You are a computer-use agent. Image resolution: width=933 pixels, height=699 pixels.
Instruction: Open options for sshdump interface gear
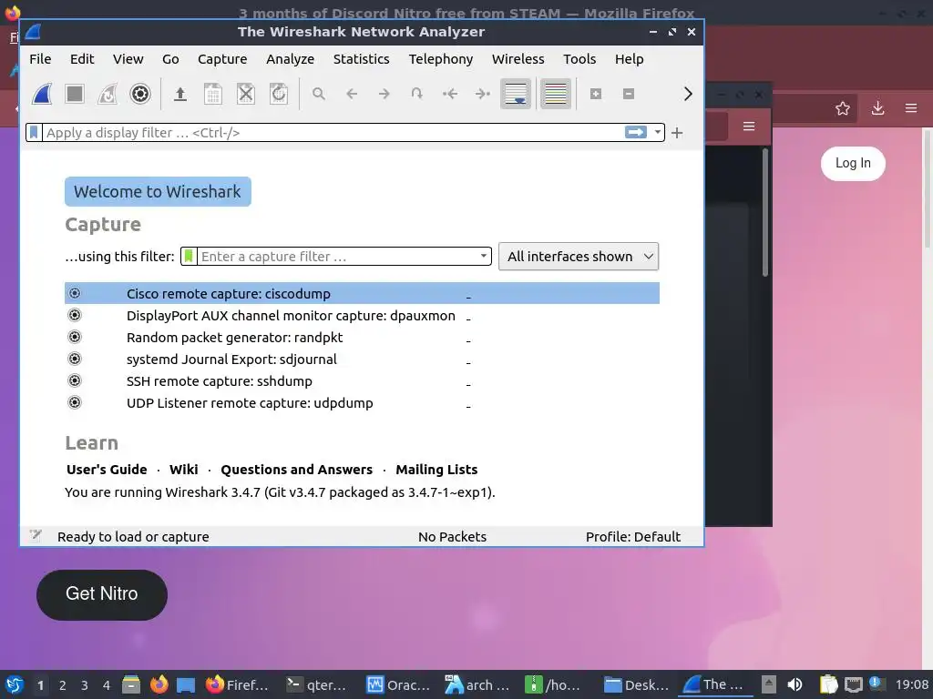pos(75,380)
